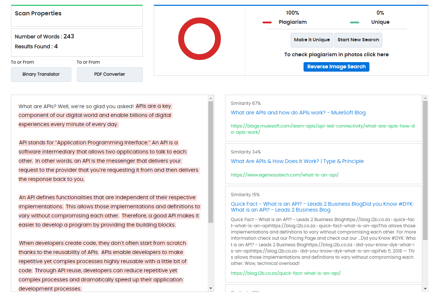Click scroll down arrow of text panel
This screenshot has width=439, height=300.
[211, 288]
